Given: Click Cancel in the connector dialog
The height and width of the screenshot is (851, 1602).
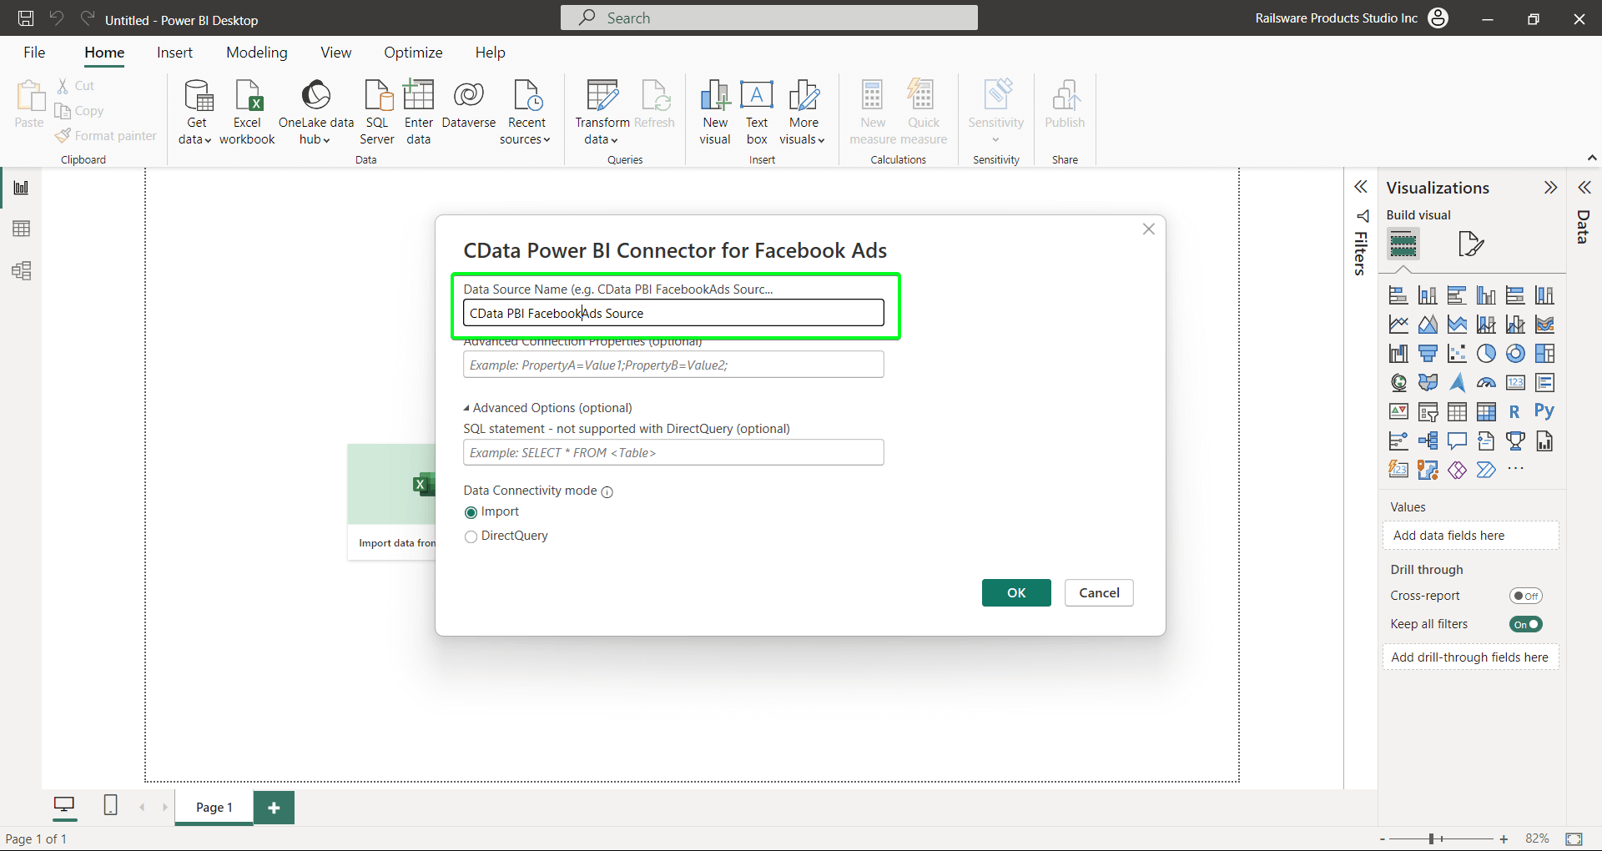Looking at the screenshot, I should click(1099, 592).
